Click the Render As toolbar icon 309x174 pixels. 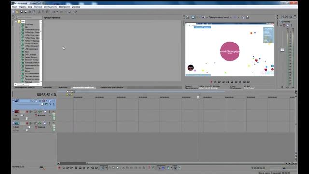[x=30, y=12]
